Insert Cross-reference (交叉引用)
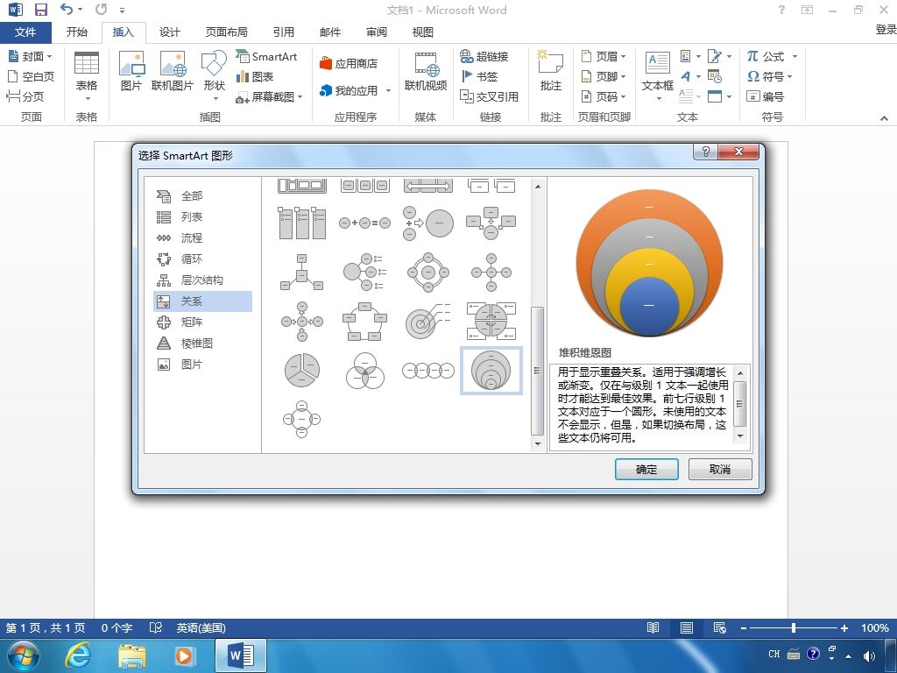Screen dimensions: 897x673 point(489,96)
